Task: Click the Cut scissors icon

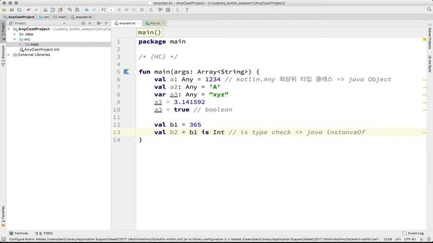Action: click(x=45, y=10)
